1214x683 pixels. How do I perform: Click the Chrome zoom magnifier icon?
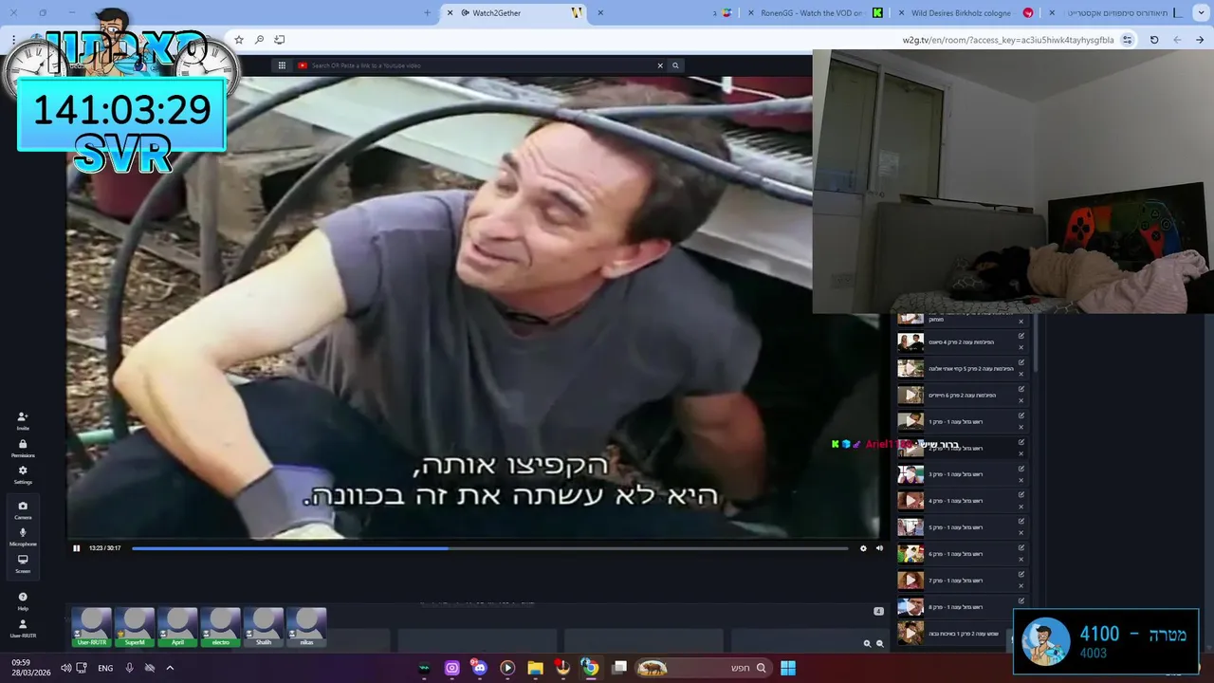pyautogui.click(x=259, y=40)
